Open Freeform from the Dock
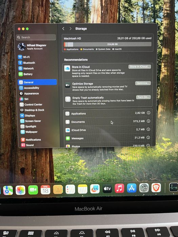 pyautogui.click(x=95, y=189)
